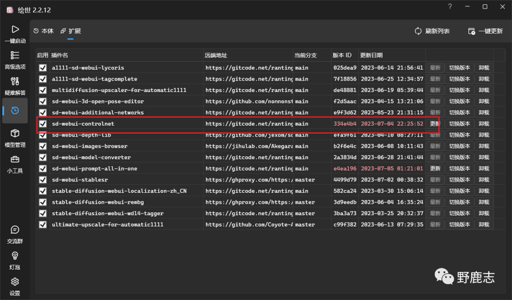The height and width of the screenshot is (300, 512).
Task: Uninstall sd-webui-depth-lib with its 卸载 button
Action: (484, 135)
